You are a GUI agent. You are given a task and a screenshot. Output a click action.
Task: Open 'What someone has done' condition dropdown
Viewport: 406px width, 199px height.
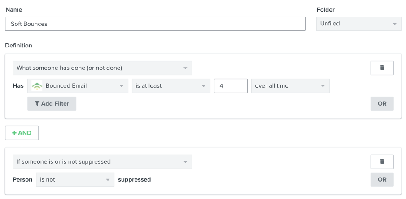coord(102,68)
